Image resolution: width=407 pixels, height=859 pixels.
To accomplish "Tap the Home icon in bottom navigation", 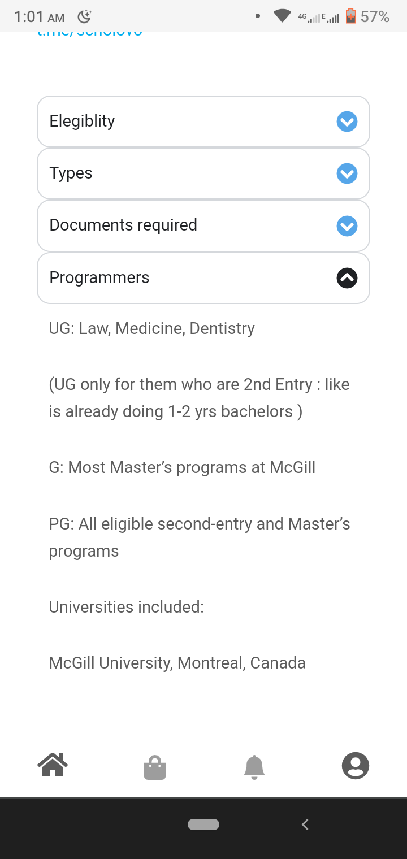I will tap(53, 766).
